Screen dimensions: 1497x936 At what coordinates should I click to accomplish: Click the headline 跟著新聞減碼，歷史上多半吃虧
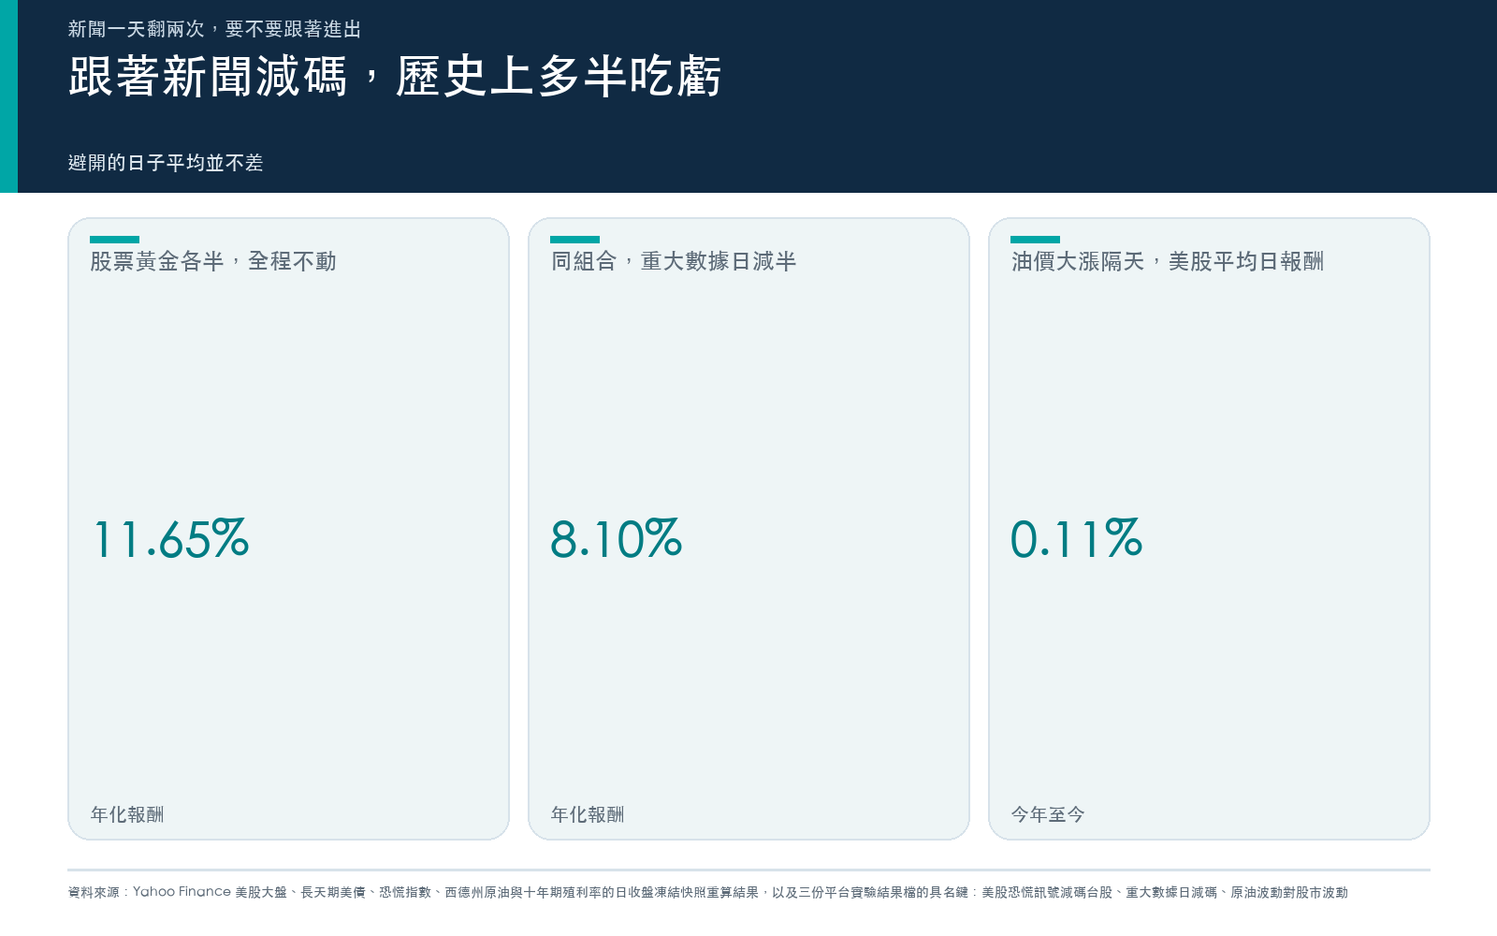(395, 77)
